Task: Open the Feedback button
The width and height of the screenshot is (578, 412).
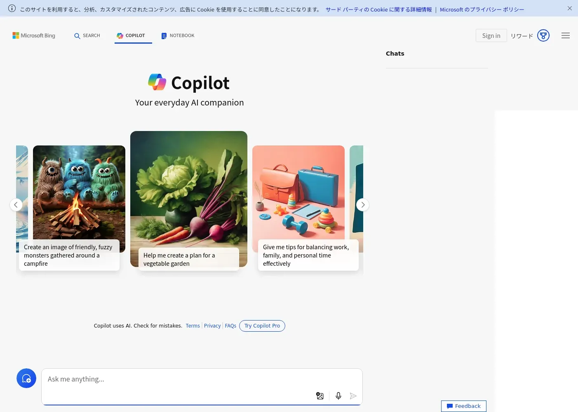Action: (x=464, y=406)
